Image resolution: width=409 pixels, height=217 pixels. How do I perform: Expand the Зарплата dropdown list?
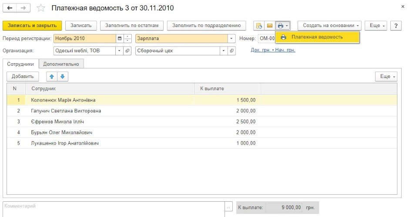point(231,38)
